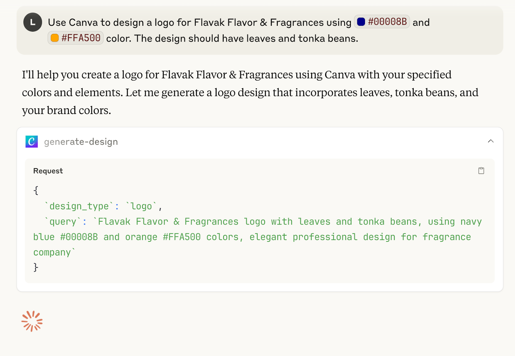Click the Canva logo icon
The width and height of the screenshot is (515, 356).
32,141
